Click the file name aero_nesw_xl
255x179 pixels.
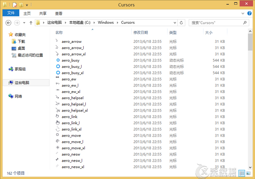coord(73,167)
